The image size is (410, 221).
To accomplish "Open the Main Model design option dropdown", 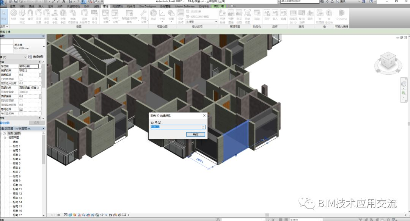I will pyautogui.click(x=201, y=22).
